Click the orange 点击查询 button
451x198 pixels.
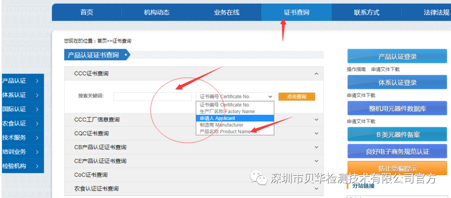297,97
